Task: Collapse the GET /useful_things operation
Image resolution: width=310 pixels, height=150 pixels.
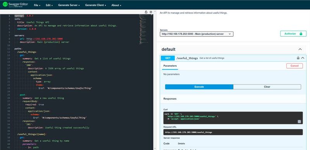Action: (303, 58)
